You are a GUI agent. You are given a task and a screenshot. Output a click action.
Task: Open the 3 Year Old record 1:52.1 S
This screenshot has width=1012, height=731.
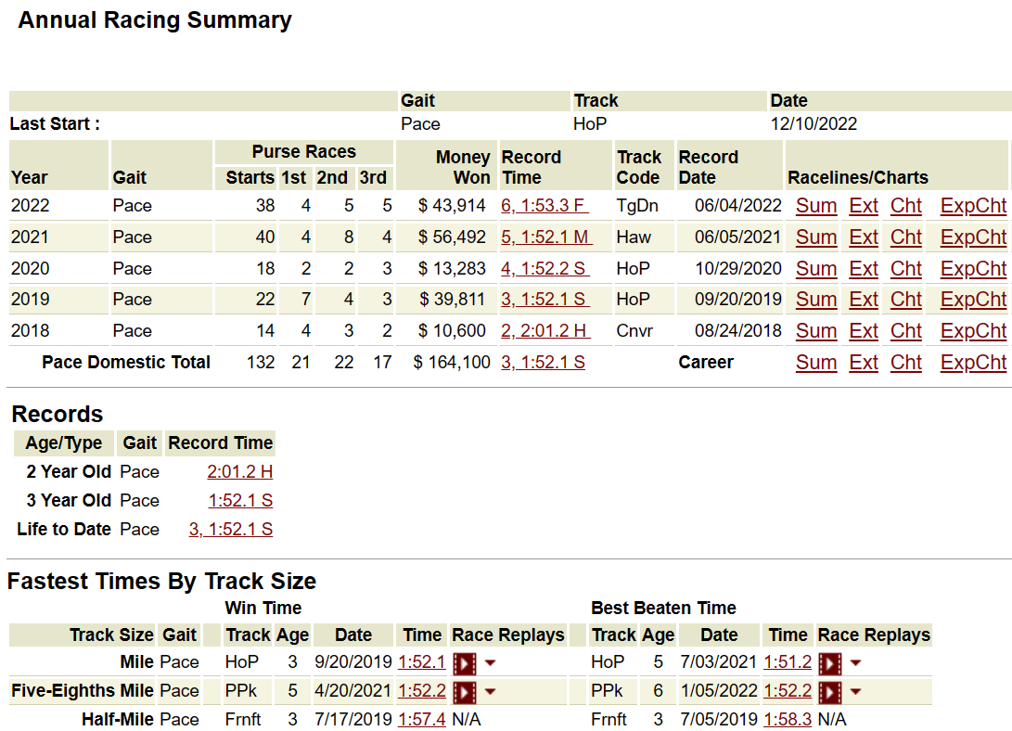240,501
